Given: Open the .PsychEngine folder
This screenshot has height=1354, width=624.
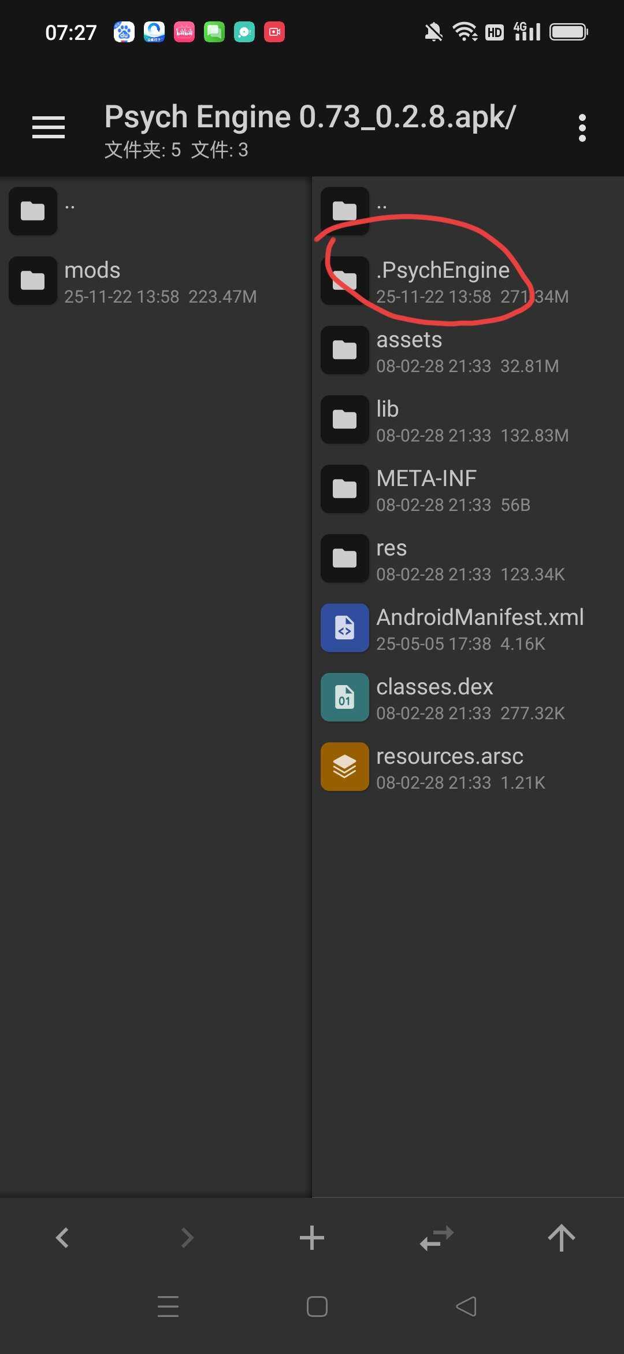Looking at the screenshot, I should 443,281.
